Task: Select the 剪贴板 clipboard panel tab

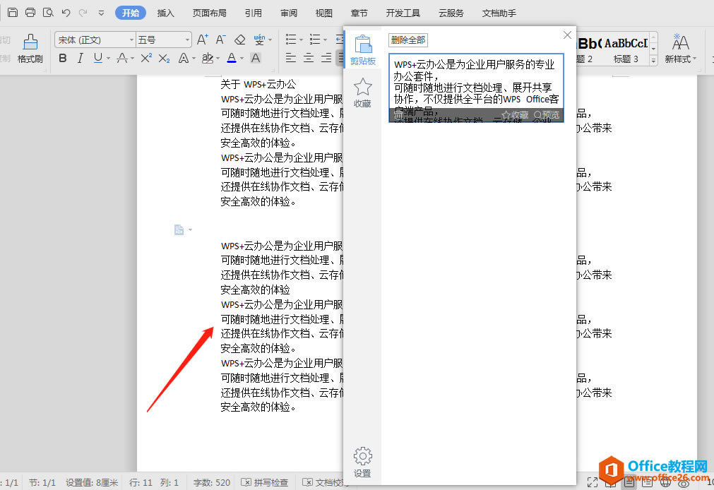Action: click(x=363, y=49)
